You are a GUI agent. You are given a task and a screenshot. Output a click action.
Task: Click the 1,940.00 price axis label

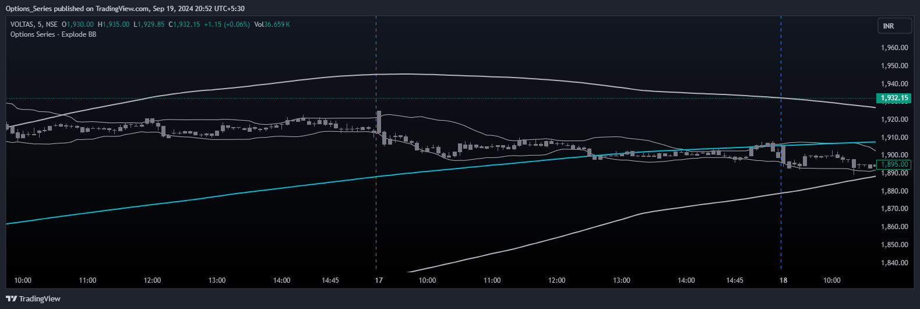[895, 84]
